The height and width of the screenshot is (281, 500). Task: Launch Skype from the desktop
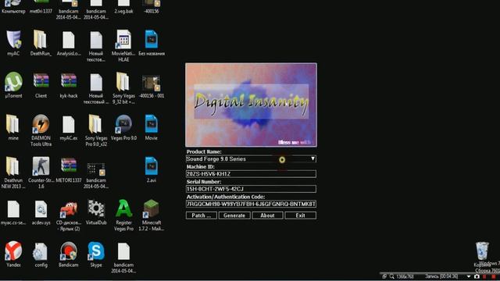coord(96,251)
